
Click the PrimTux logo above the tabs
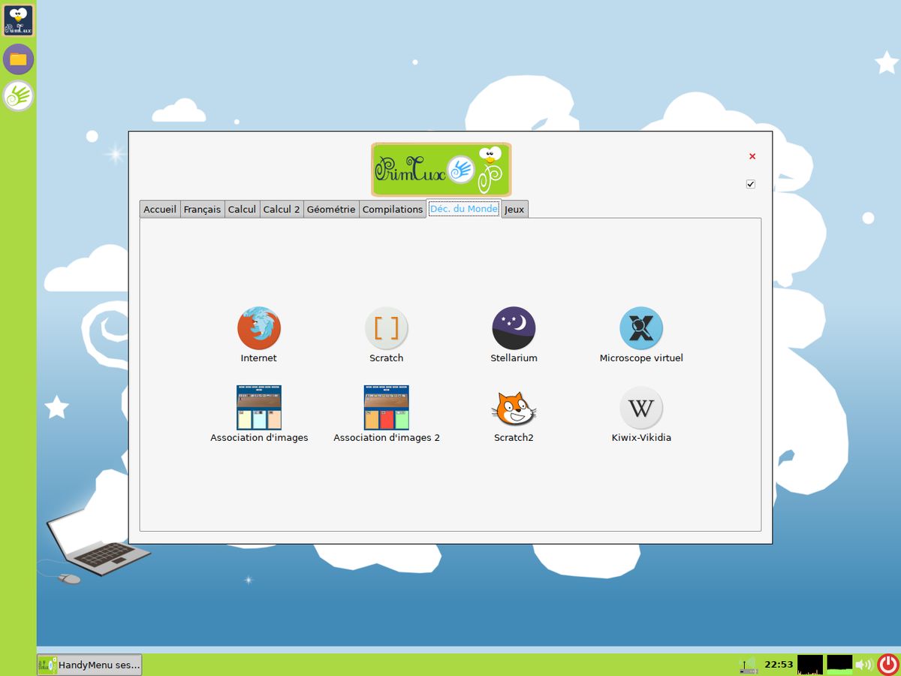coord(440,169)
